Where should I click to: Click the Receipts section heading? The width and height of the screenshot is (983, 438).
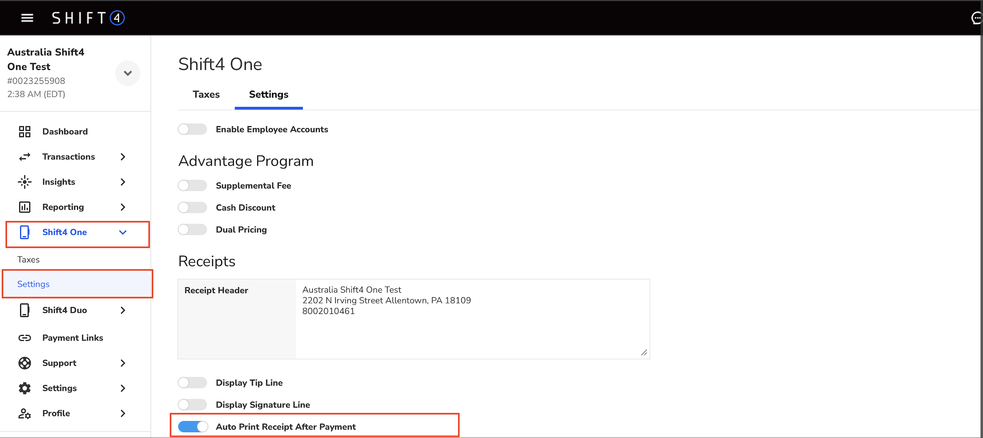[x=207, y=261]
